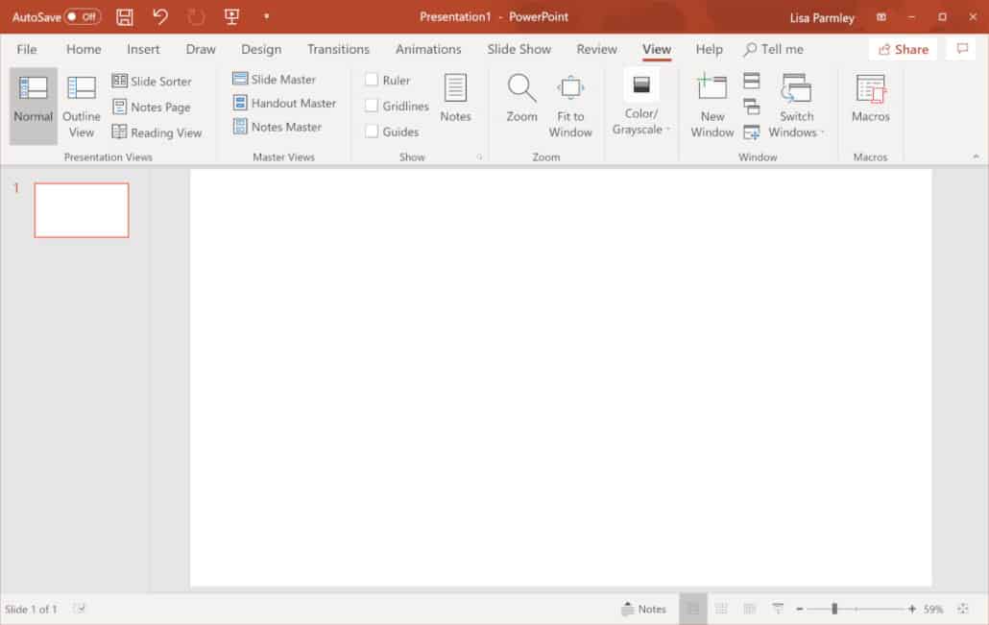Viewport: 989px width, 625px height.
Task: Open the Show group dialog launcher
Action: [x=479, y=156]
